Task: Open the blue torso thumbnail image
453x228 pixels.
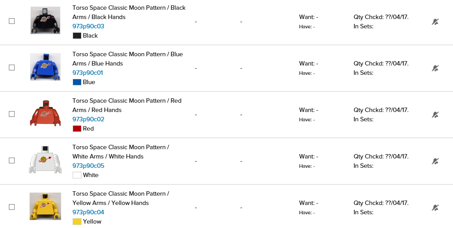Action: coord(45,67)
